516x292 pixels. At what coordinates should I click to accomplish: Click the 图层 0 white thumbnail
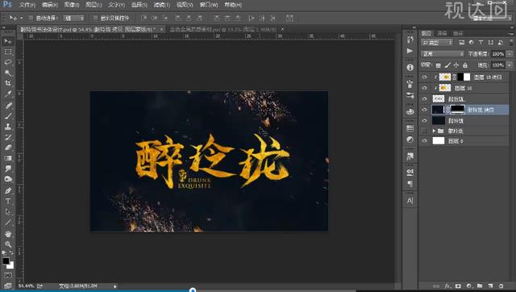(439, 141)
